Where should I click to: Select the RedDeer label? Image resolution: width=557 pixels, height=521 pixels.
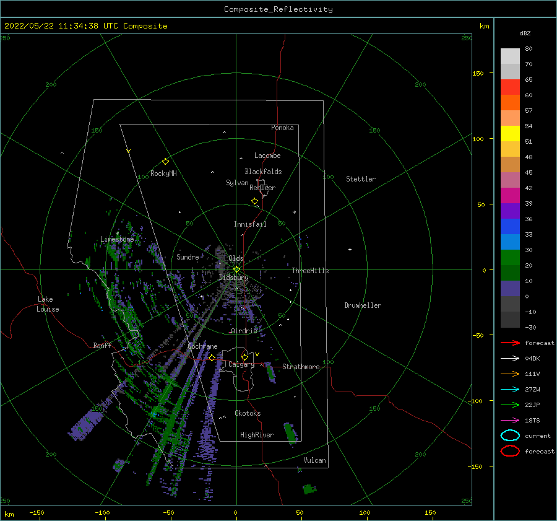(262, 188)
